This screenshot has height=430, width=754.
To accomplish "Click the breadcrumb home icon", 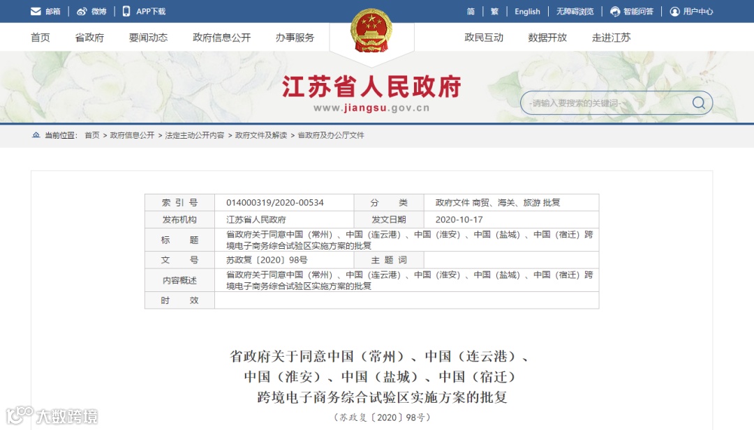I will point(36,135).
